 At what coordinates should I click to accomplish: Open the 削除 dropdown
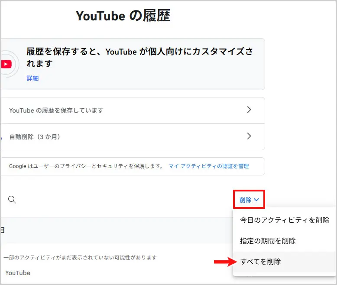[249, 200]
